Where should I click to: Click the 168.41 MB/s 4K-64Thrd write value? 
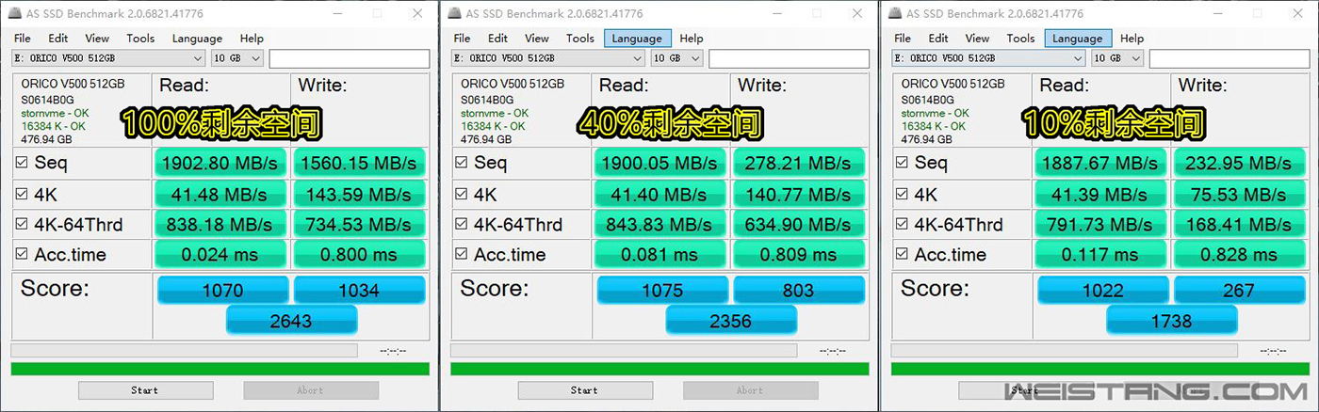pos(1239,225)
